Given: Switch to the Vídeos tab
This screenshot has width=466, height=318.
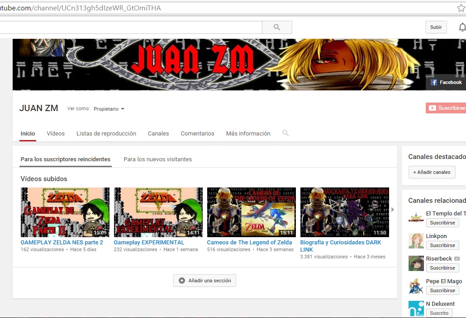Looking at the screenshot, I should coord(56,134).
